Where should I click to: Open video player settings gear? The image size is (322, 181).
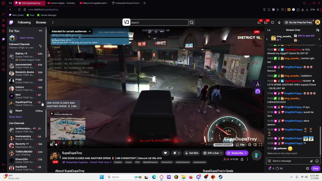(250, 145)
